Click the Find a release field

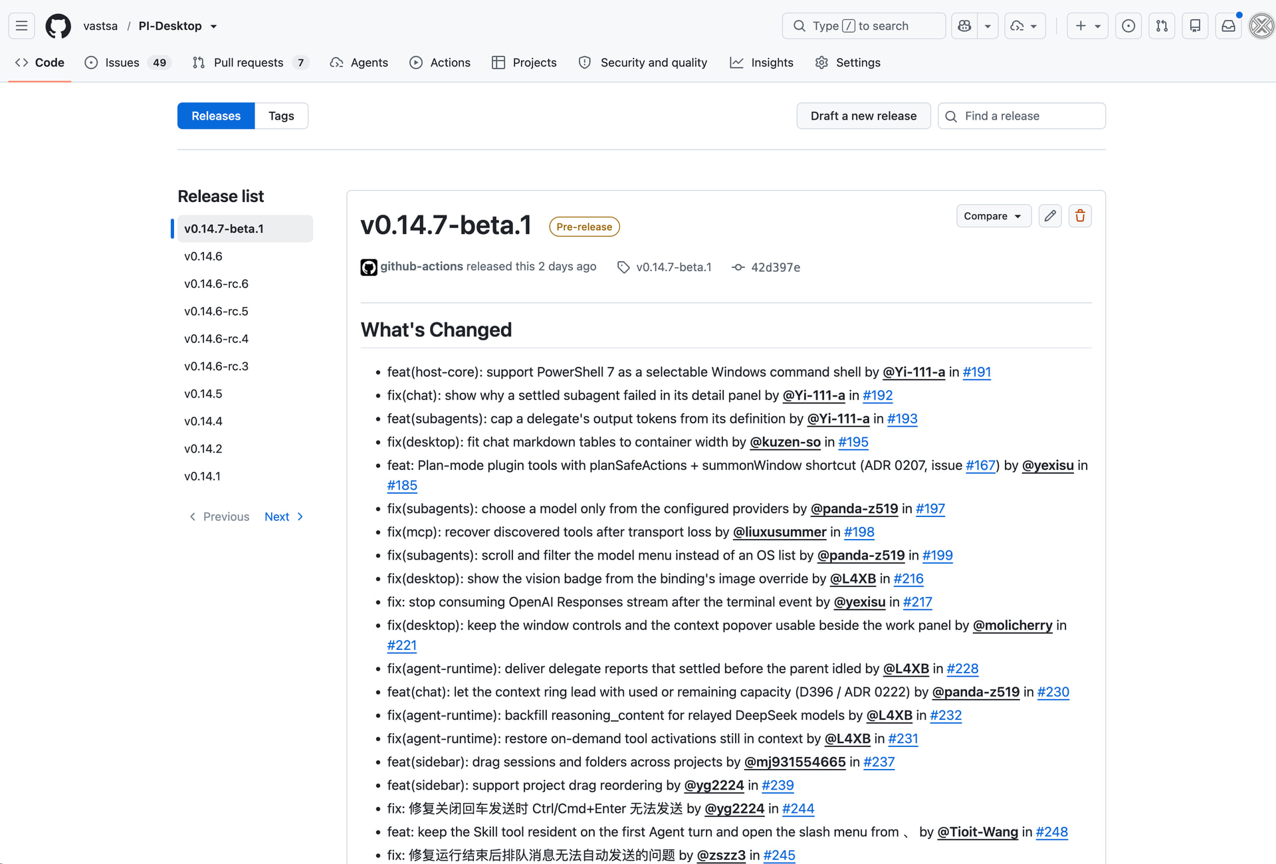pos(1021,116)
